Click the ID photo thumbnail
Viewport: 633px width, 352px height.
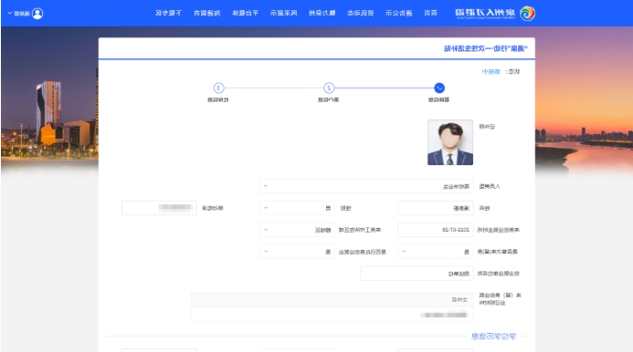(x=450, y=142)
